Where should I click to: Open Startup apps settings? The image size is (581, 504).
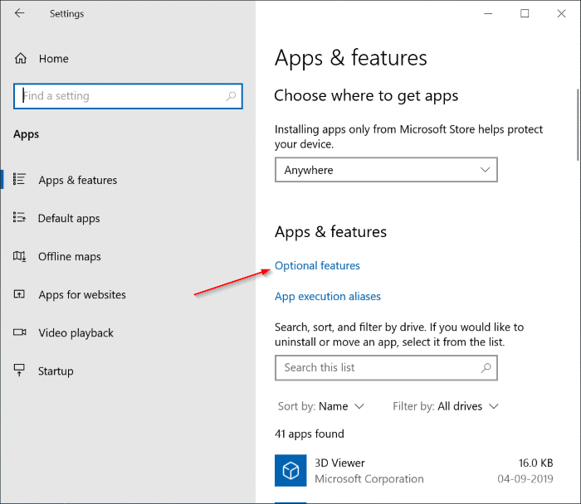tap(56, 371)
